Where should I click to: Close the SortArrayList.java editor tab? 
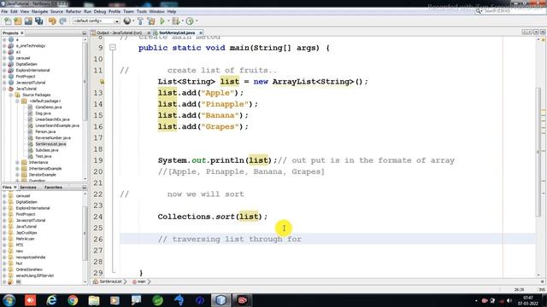(x=201, y=32)
